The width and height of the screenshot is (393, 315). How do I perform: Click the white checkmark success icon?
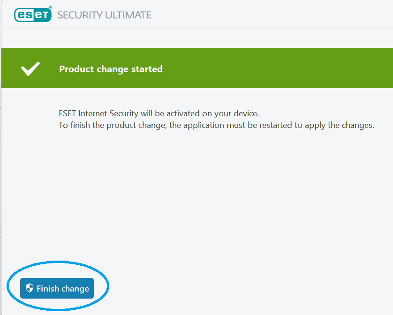[30, 69]
